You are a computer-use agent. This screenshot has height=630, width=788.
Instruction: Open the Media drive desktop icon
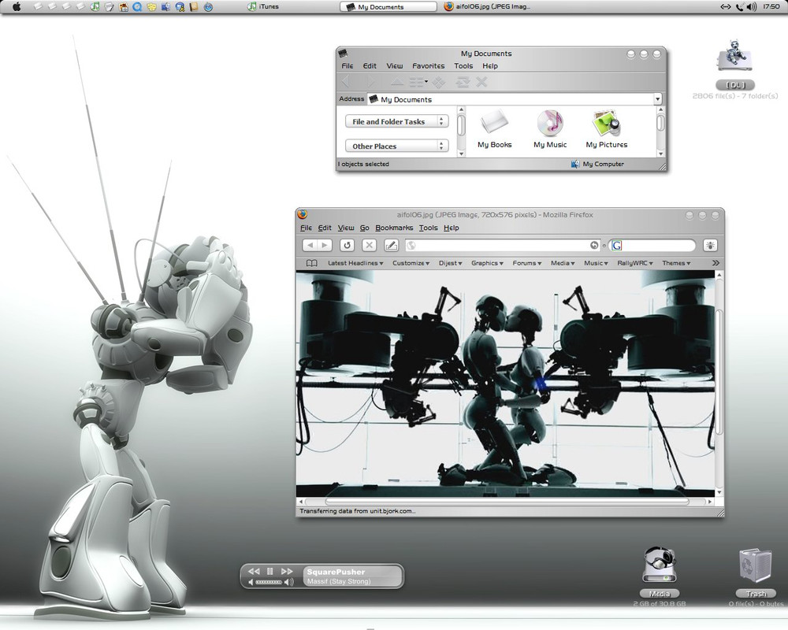tap(660, 573)
